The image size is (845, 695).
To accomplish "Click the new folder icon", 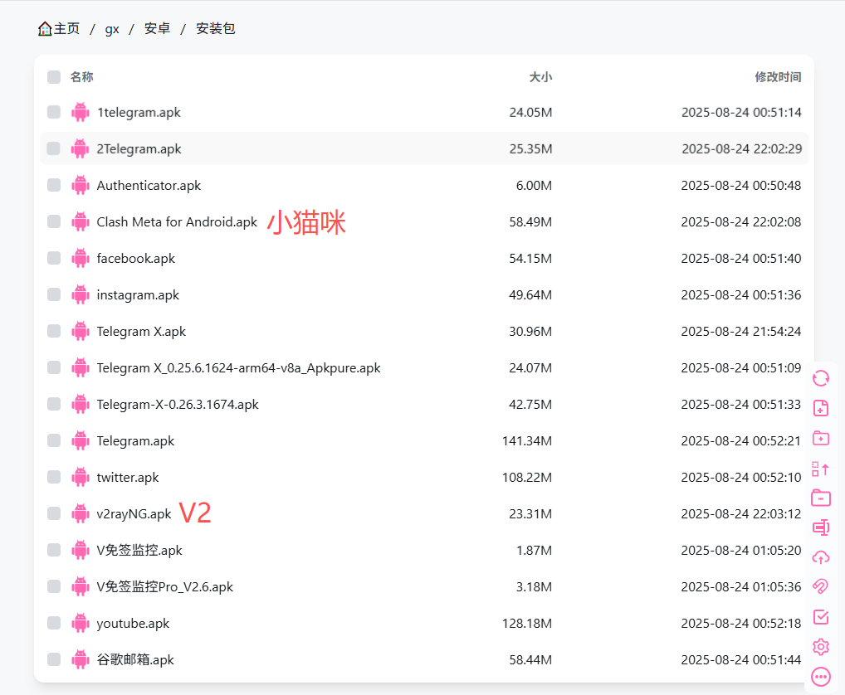I will 820,438.
